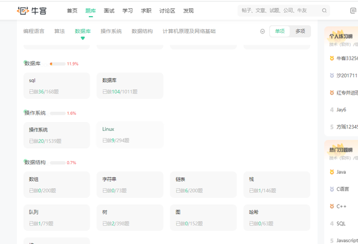Click the top-right header app icon
The width and height of the screenshot is (358, 244).
click(353, 11)
